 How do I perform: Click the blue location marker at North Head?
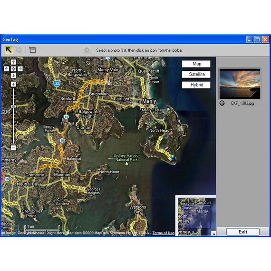click(x=173, y=157)
